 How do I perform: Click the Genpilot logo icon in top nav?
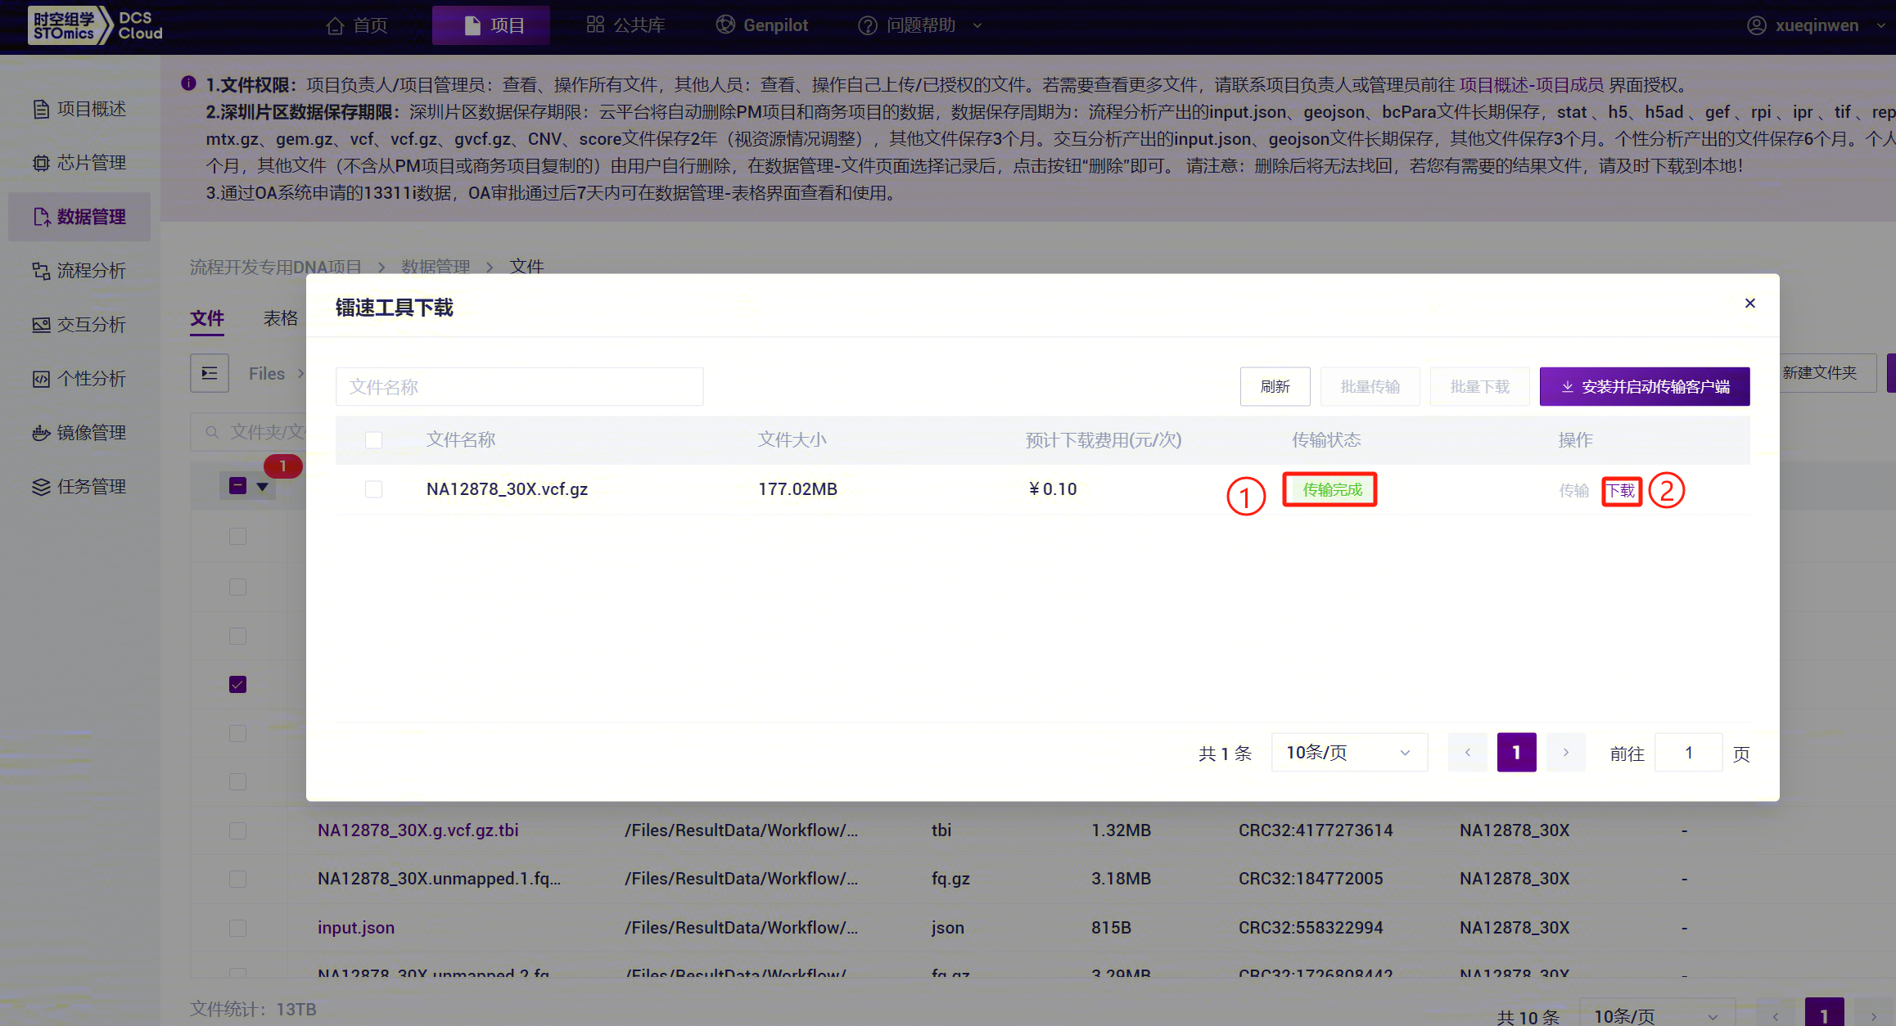725,25
